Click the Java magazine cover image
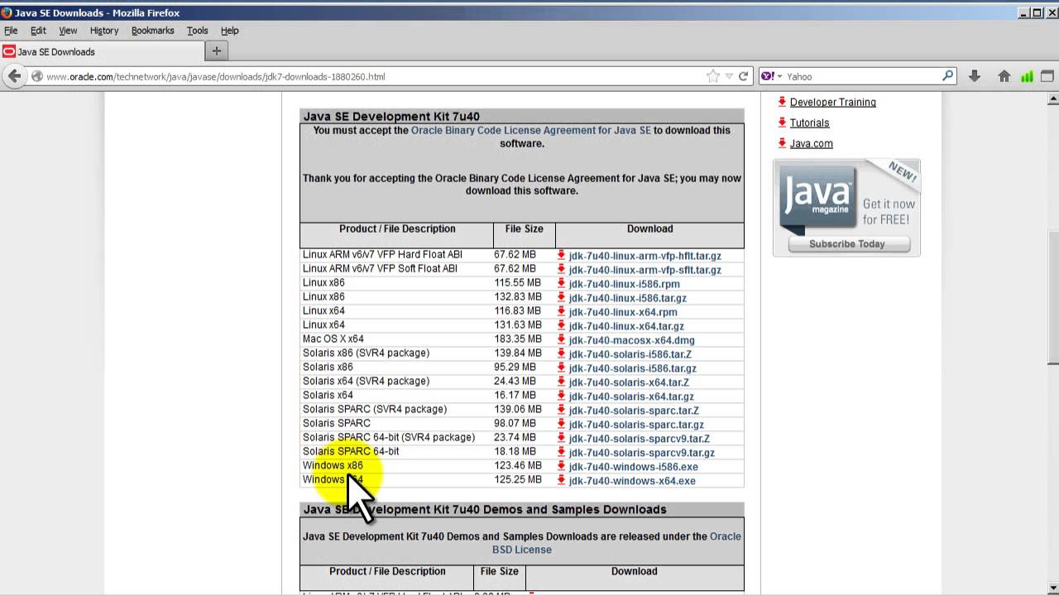1059x596 pixels. [x=817, y=199]
